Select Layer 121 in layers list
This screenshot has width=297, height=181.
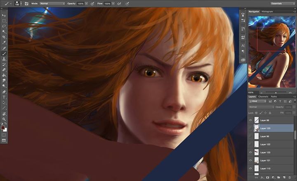click(x=271, y=160)
